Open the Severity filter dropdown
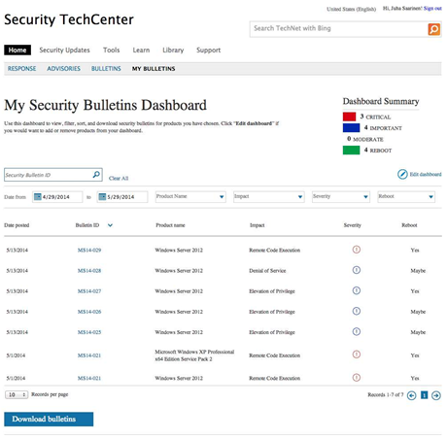447x439 pixels. coord(341,196)
